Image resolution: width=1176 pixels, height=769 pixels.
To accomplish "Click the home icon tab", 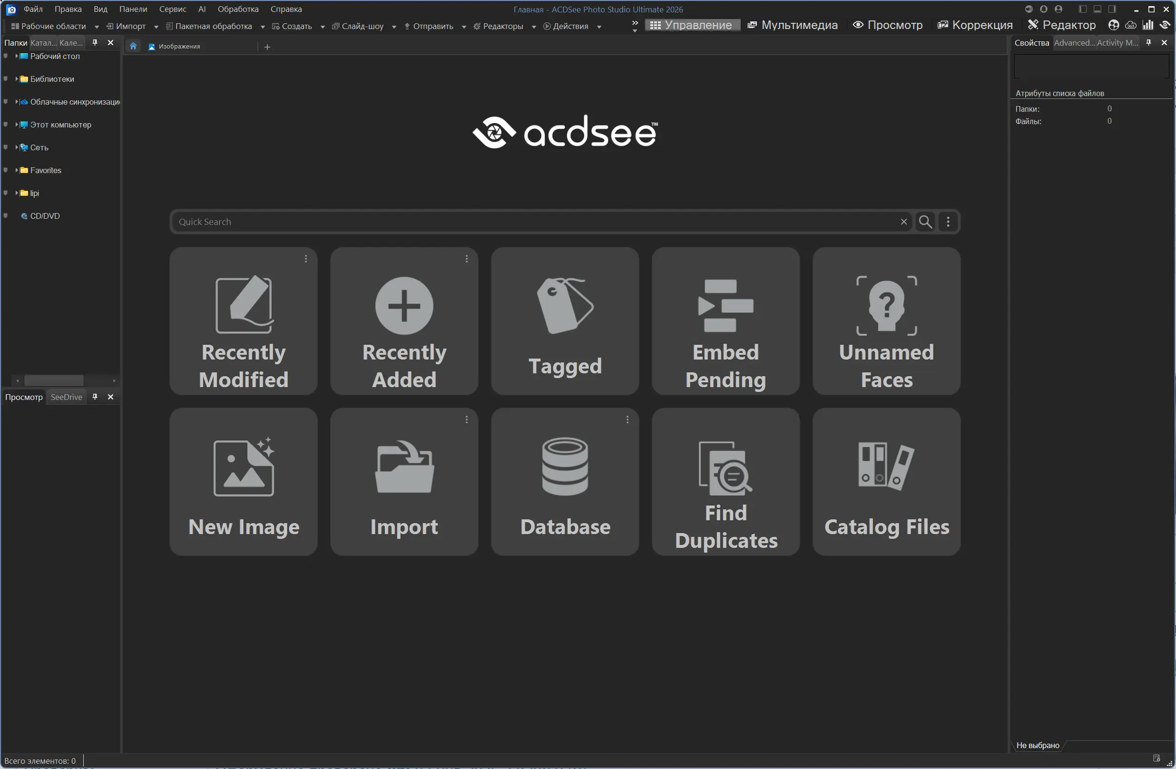I will [133, 47].
